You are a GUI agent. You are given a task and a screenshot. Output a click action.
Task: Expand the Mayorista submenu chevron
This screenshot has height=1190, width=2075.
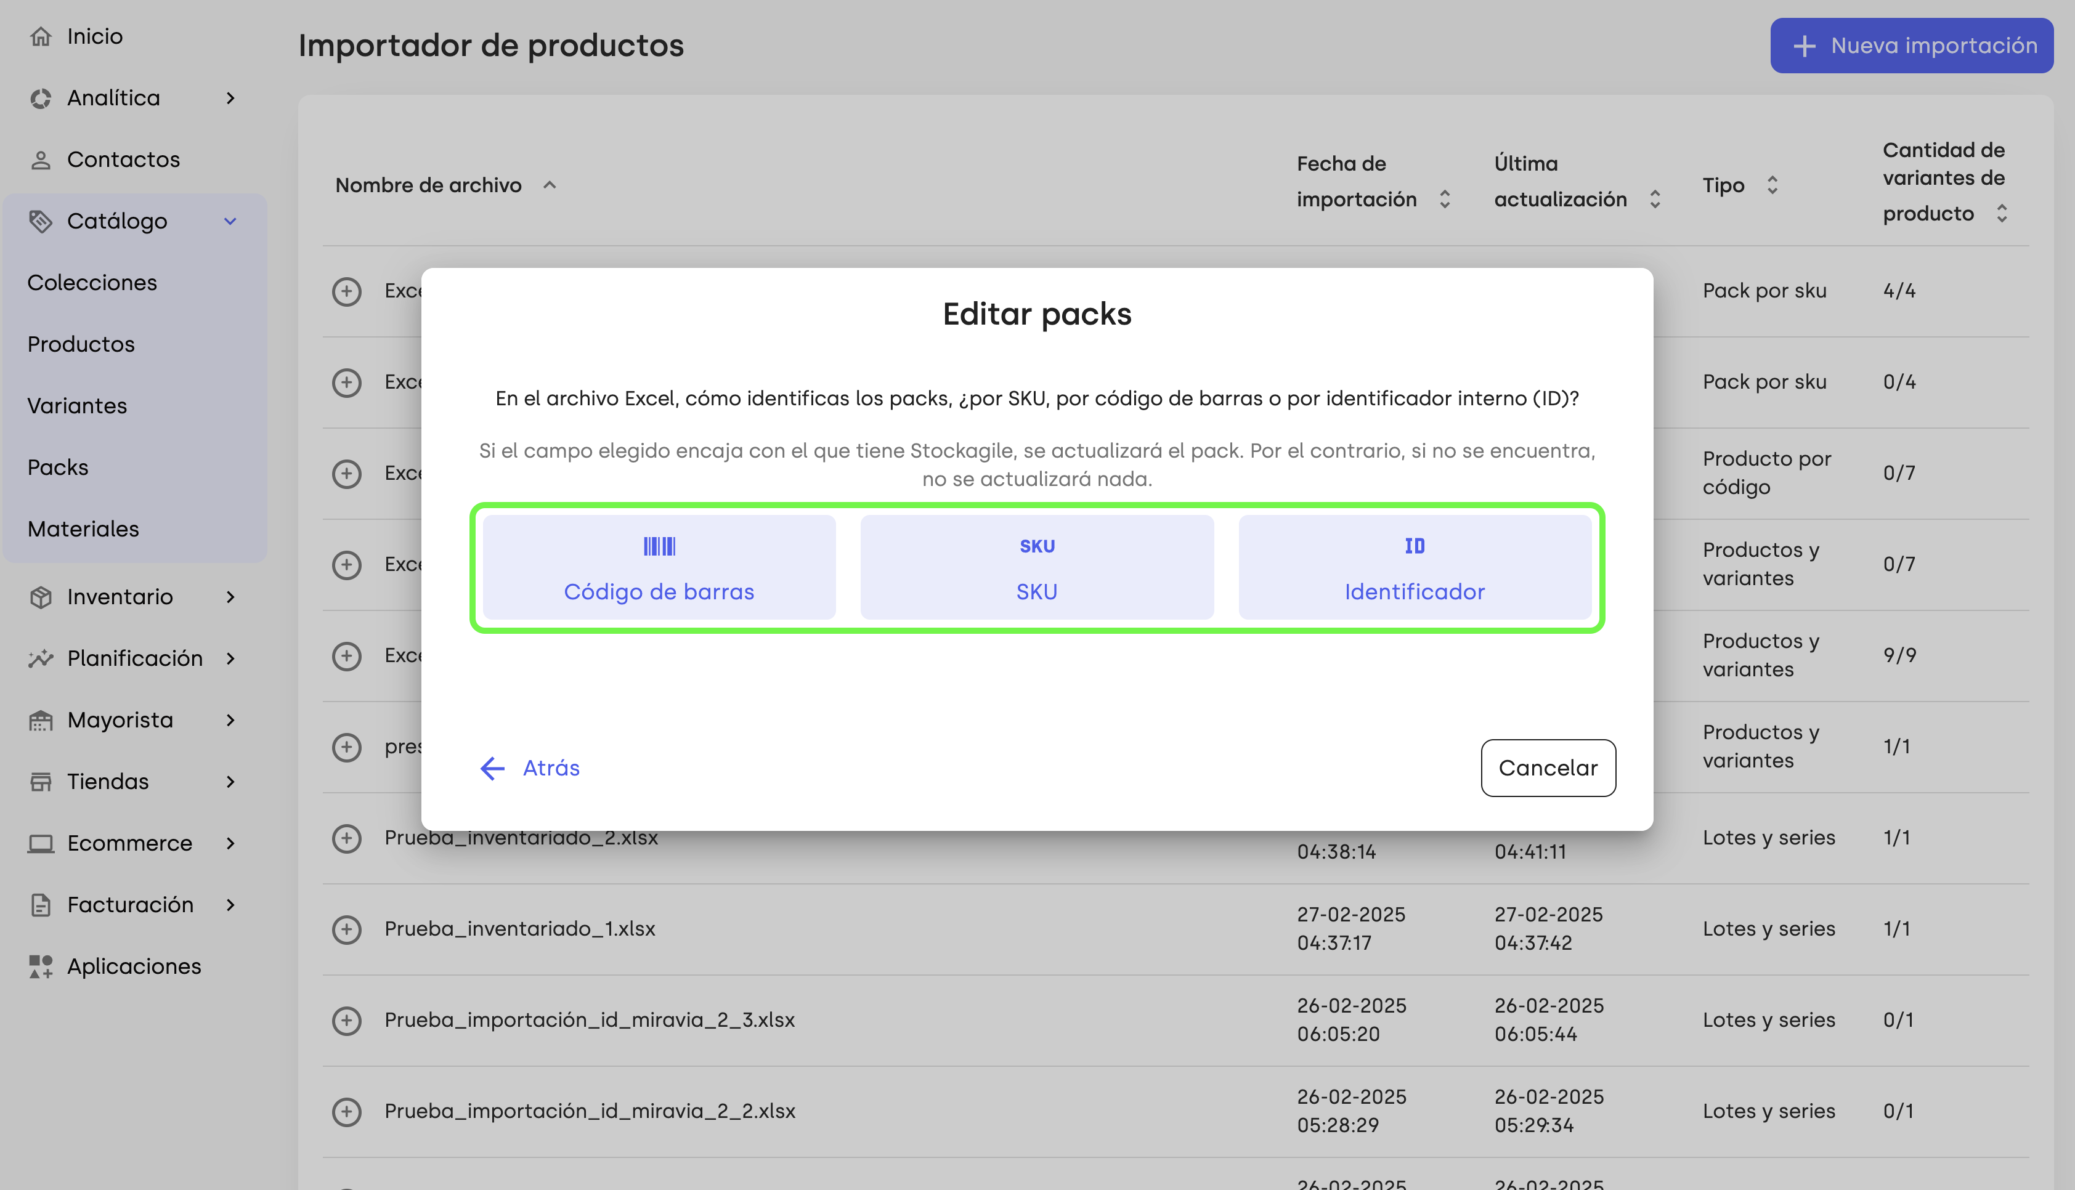[x=230, y=721]
